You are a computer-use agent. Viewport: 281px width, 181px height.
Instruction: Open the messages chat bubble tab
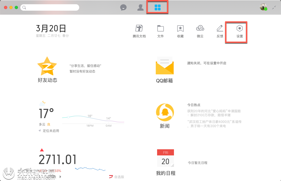click(x=123, y=7)
